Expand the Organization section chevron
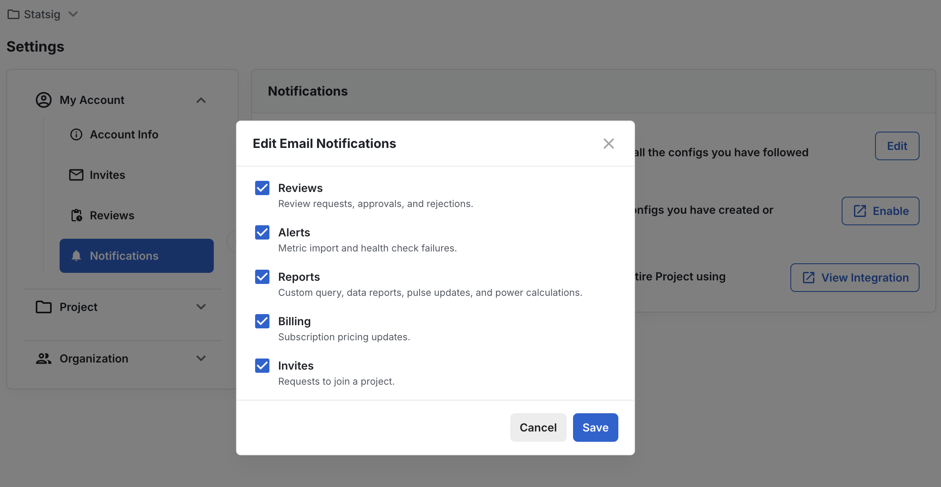 point(201,359)
